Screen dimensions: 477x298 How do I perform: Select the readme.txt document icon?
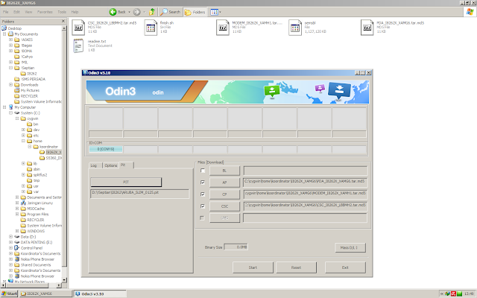pyautogui.click(x=78, y=46)
